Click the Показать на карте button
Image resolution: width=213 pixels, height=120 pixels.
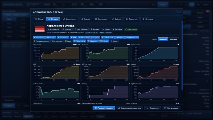tap(104, 108)
